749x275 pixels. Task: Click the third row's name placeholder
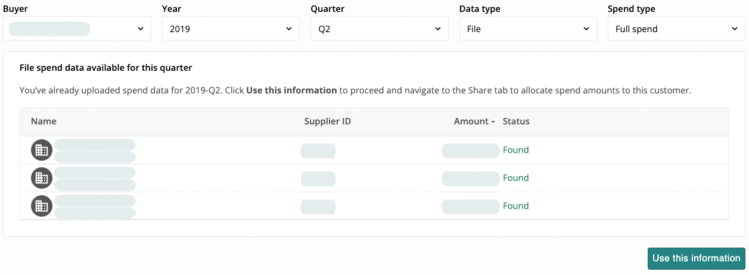point(95,206)
